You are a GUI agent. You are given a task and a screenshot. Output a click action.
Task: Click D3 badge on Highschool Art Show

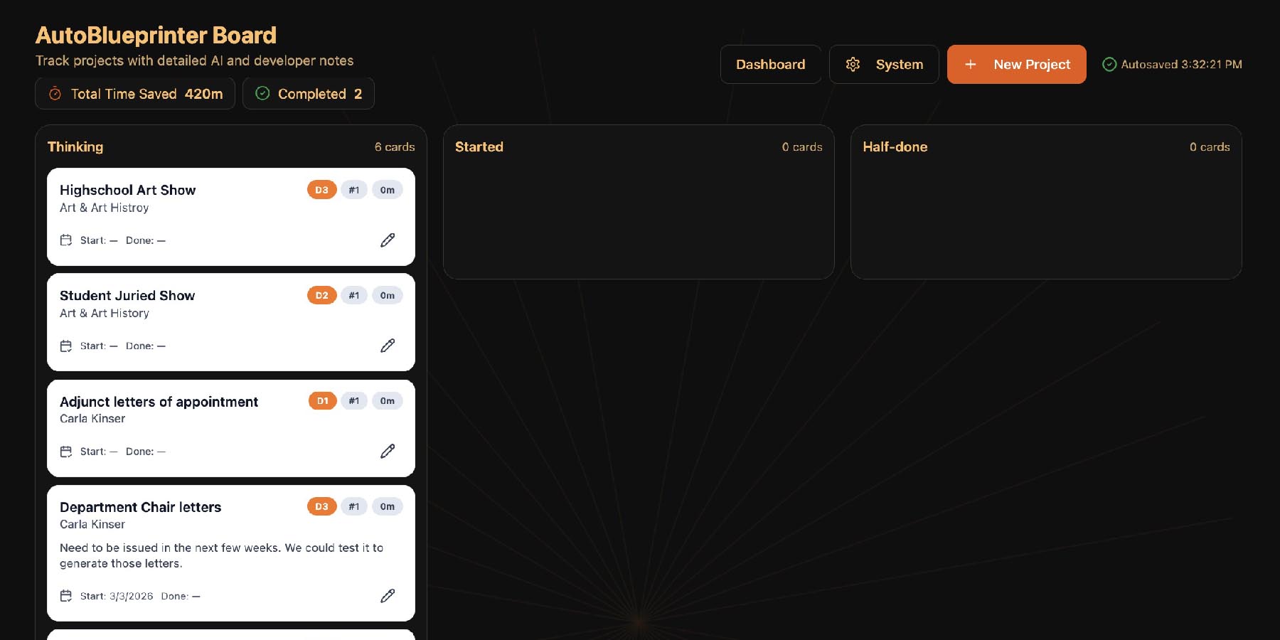321,190
